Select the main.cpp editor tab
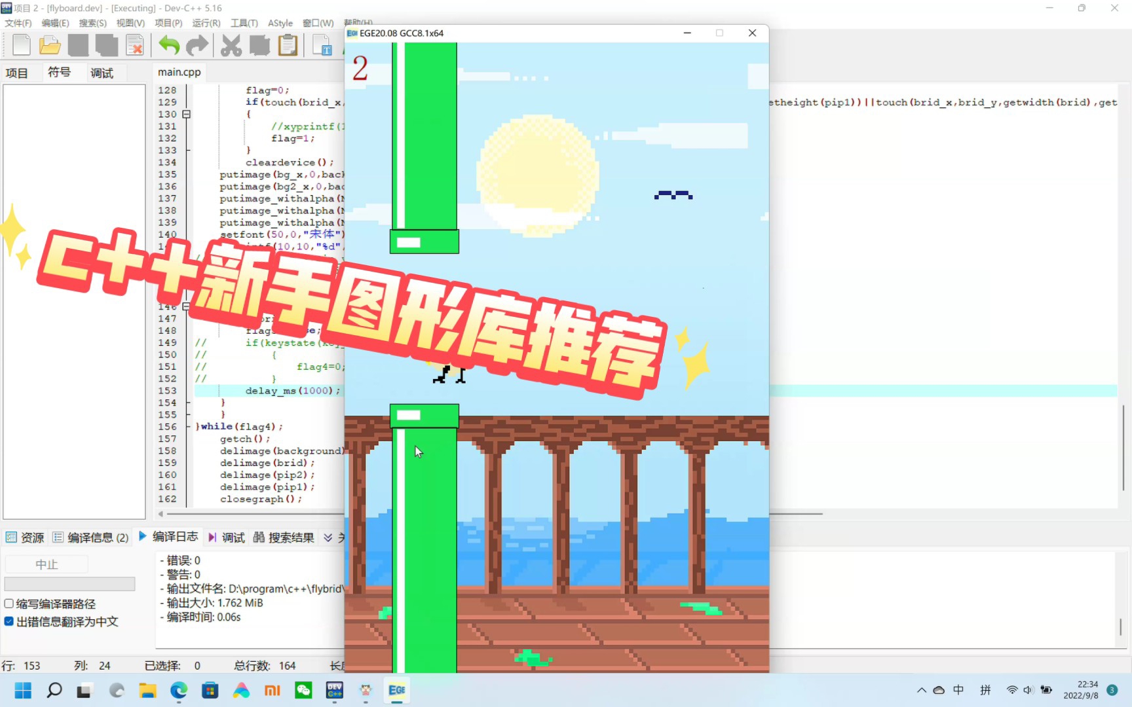 click(179, 72)
